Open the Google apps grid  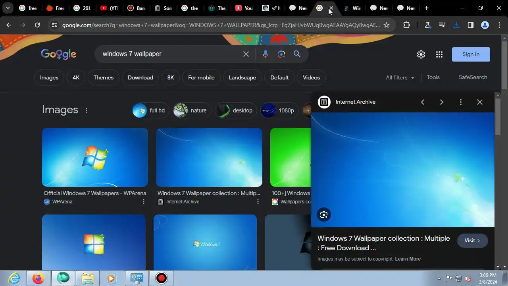[439, 54]
